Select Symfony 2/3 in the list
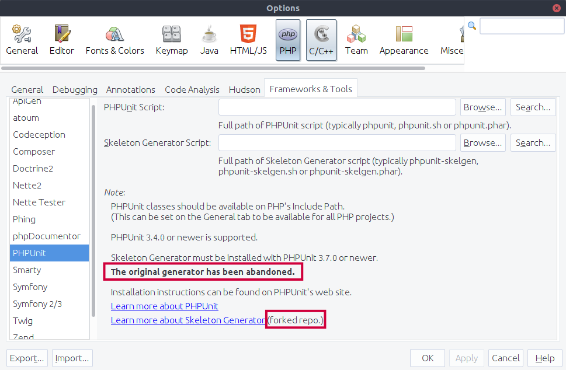The width and height of the screenshot is (566, 370). (49, 304)
